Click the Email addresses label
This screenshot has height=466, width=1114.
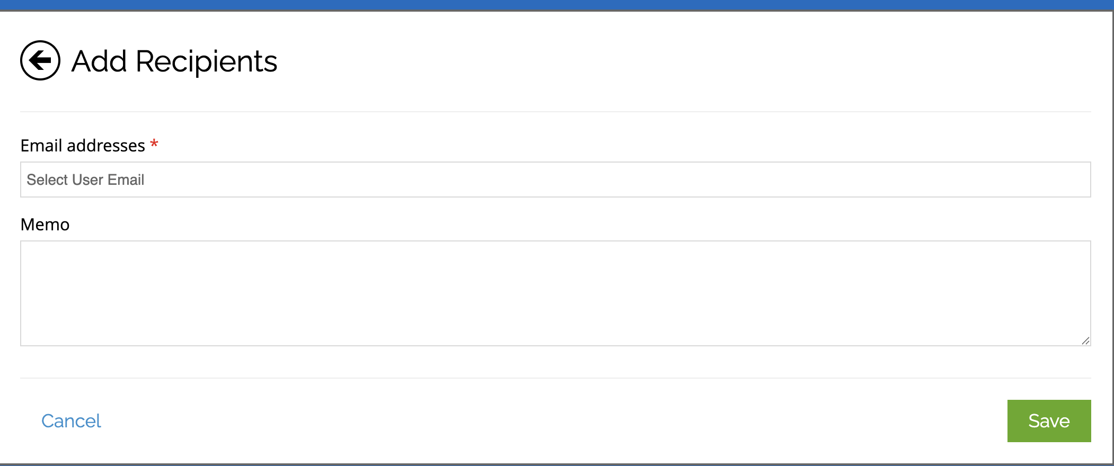83,146
